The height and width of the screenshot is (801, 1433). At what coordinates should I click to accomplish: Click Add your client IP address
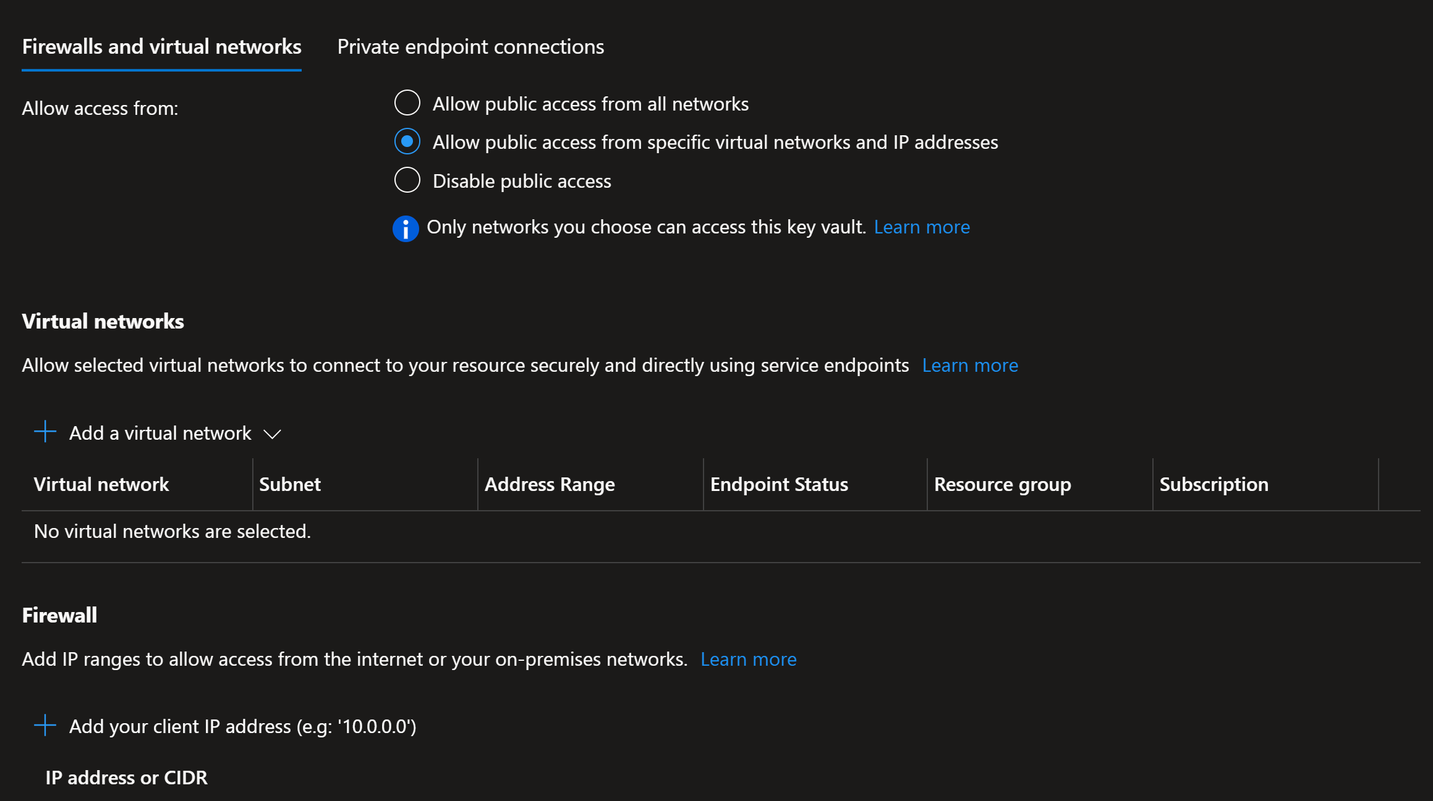pos(242,727)
